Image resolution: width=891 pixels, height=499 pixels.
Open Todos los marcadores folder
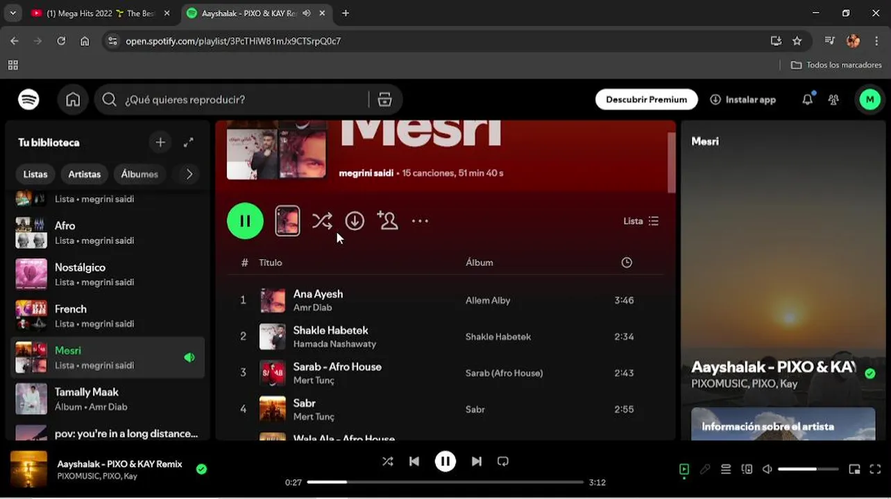tap(836, 64)
